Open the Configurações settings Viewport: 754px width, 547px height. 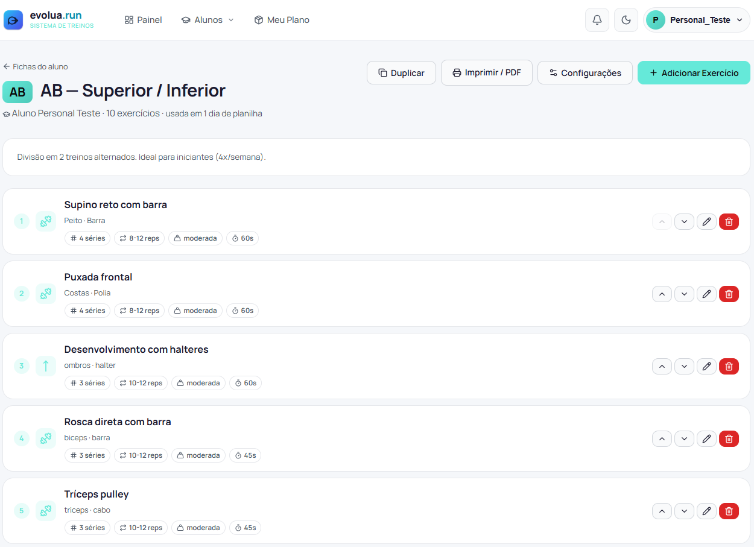click(x=585, y=72)
